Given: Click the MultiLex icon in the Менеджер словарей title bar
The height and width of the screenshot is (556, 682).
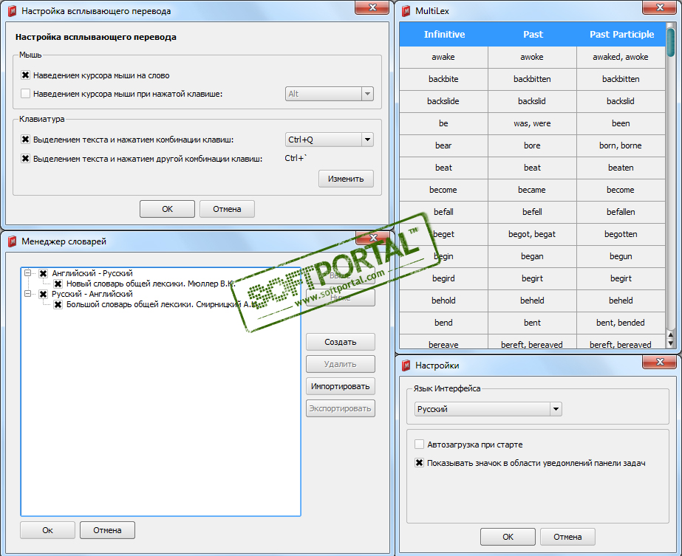Looking at the screenshot, I should coord(12,241).
